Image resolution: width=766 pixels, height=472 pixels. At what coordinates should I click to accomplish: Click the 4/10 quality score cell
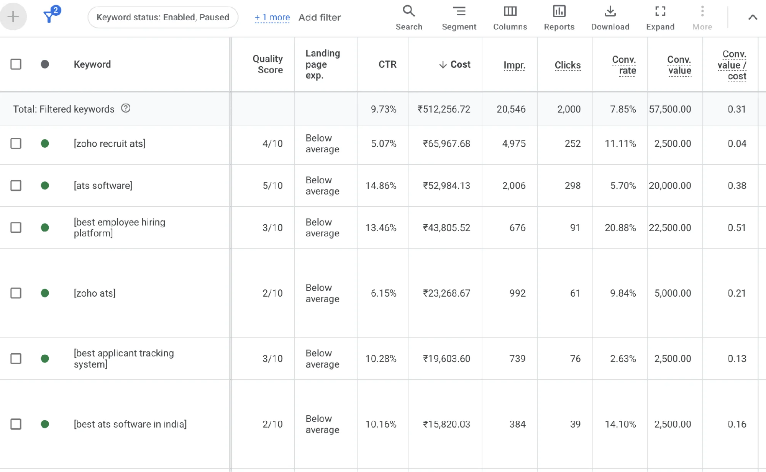pos(272,144)
